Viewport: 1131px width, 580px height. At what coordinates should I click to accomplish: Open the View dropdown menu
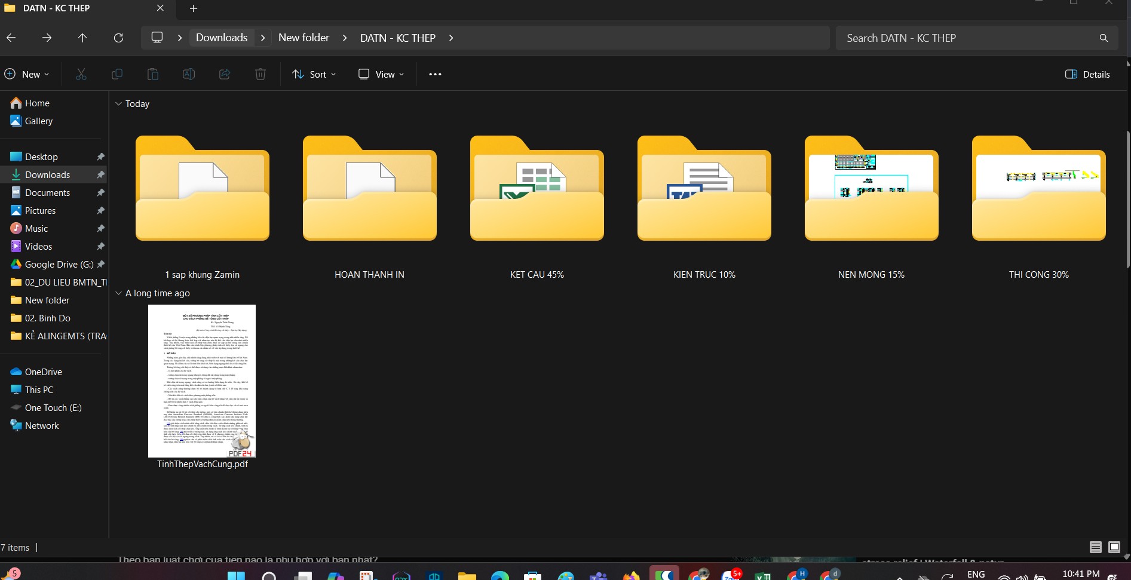[381, 74]
